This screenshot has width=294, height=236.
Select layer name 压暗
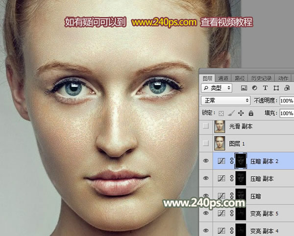[256, 196]
